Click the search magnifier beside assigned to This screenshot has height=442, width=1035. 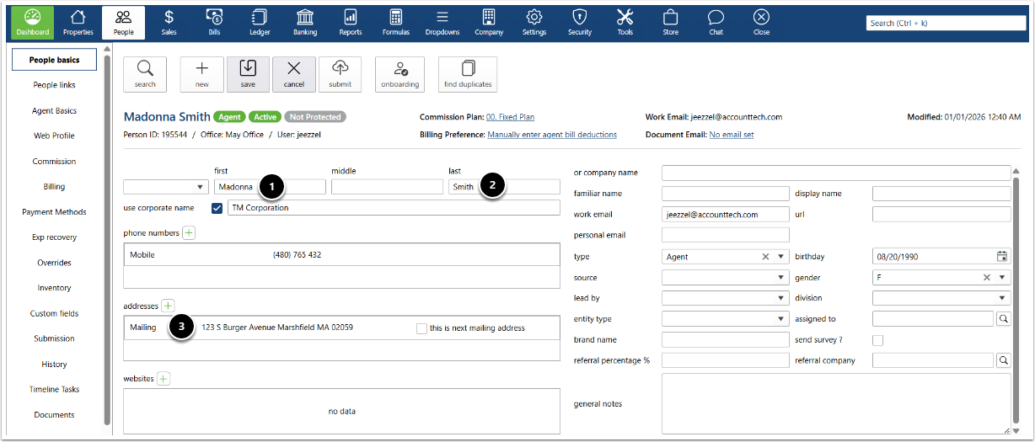(1003, 319)
